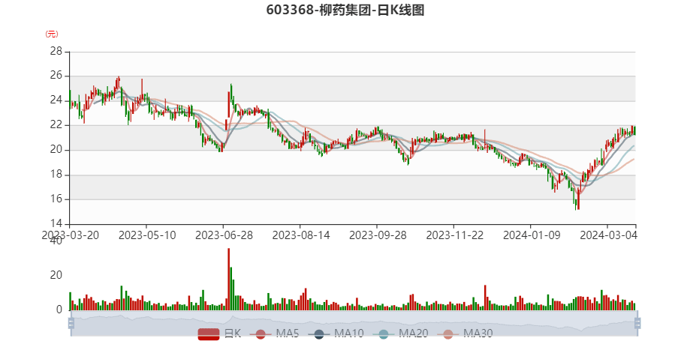This screenshot has width=690, height=344.
Task: Click the chart title 603368-柳药集团-日K线图
Action: point(345,10)
